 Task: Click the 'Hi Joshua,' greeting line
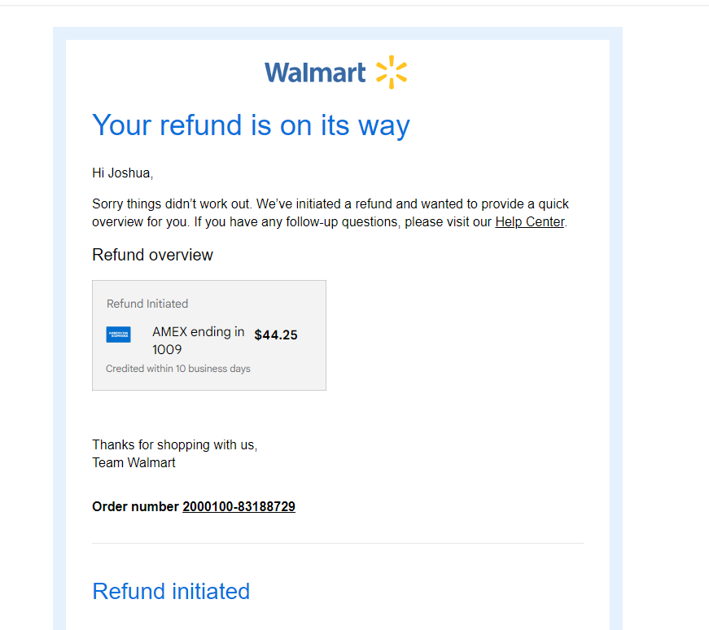tap(123, 173)
